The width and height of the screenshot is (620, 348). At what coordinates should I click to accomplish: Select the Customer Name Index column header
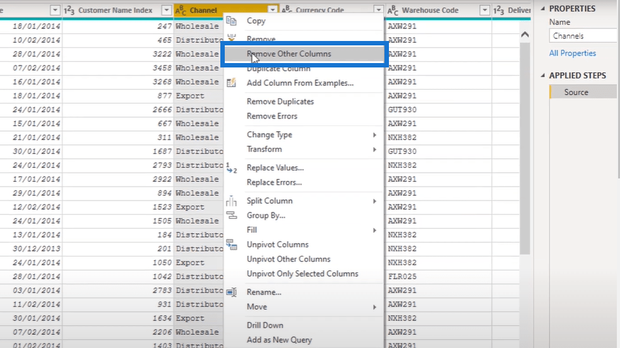pos(118,10)
